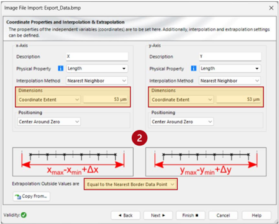Click x-Axis Description field containing X

point(97,56)
